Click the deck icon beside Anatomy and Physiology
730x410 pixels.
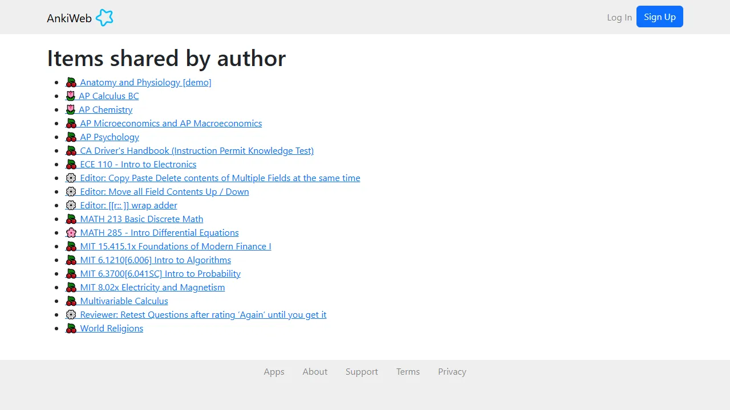tap(71, 82)
